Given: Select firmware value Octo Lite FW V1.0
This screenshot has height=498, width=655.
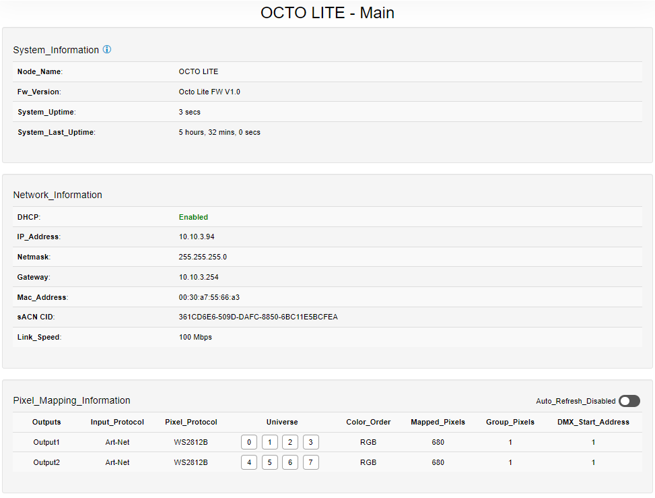Looking at the screenshot, I should coord(209,92).
